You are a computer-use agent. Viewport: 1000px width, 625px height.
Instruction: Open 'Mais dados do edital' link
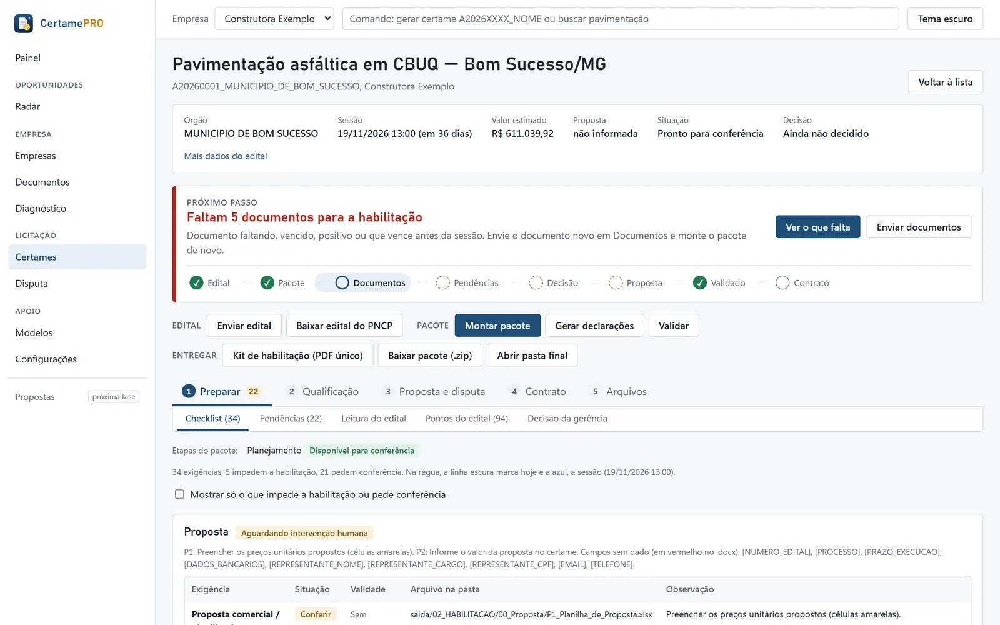[226, 156]
